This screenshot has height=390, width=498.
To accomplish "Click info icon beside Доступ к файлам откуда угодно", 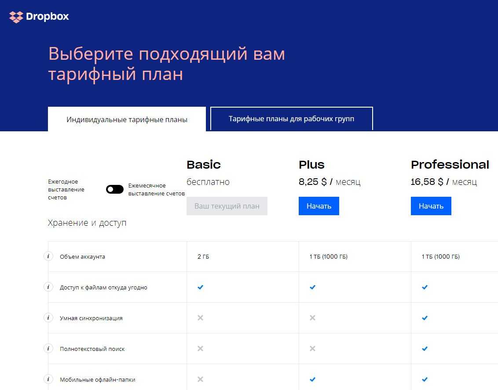I will click(x=48, y=287).
